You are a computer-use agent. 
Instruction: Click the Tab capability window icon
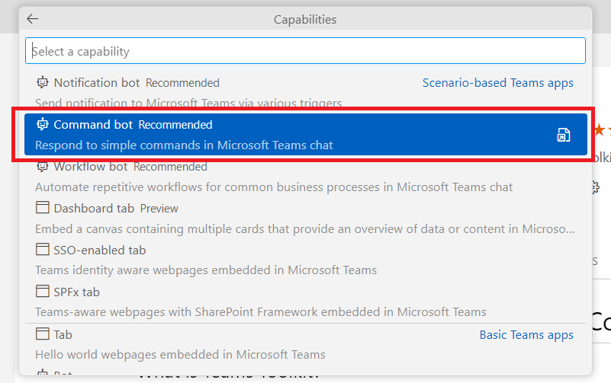[43, 334]
